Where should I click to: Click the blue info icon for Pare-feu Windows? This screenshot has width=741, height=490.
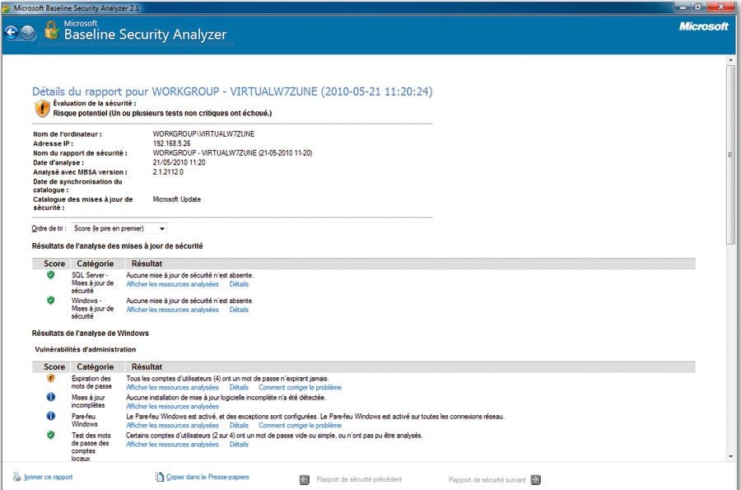pyautogui.click(x=50, y=417)
